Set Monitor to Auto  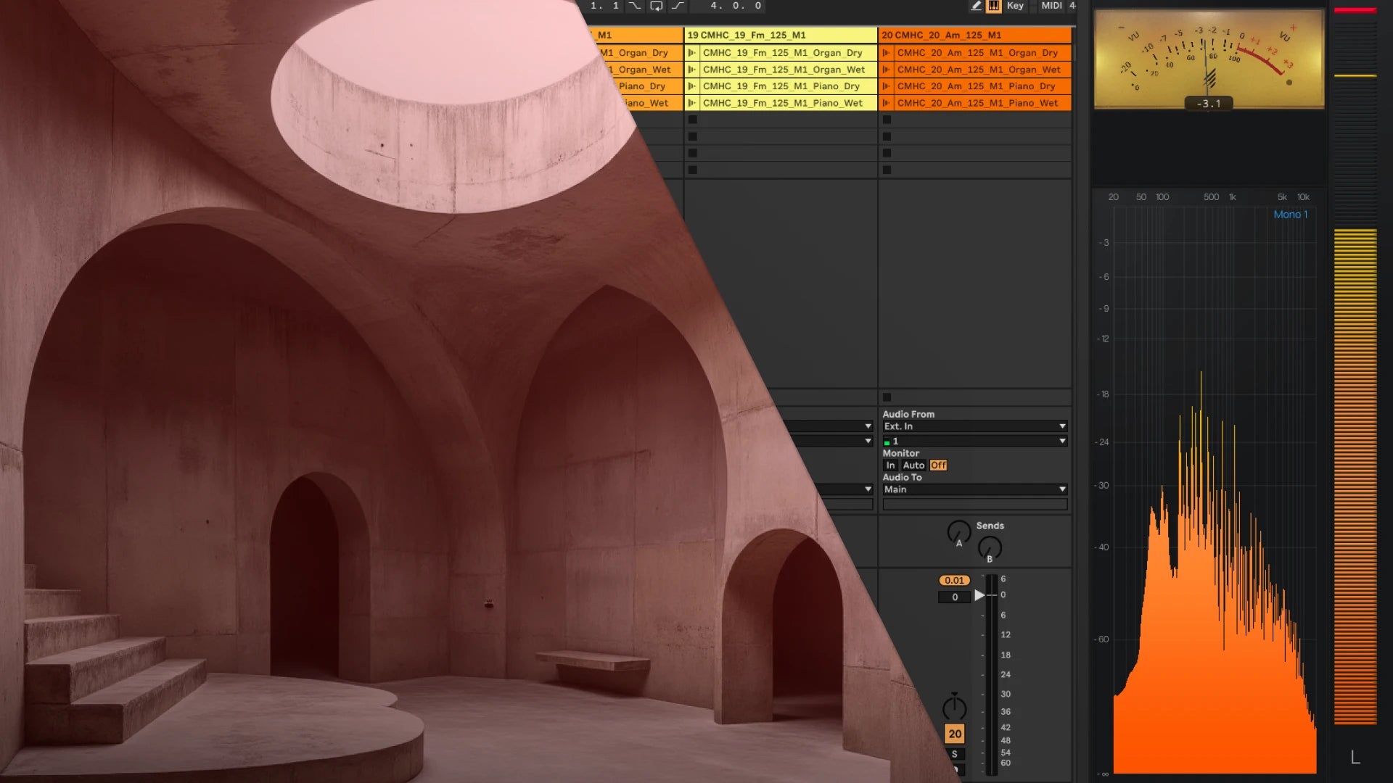(913, 465)
